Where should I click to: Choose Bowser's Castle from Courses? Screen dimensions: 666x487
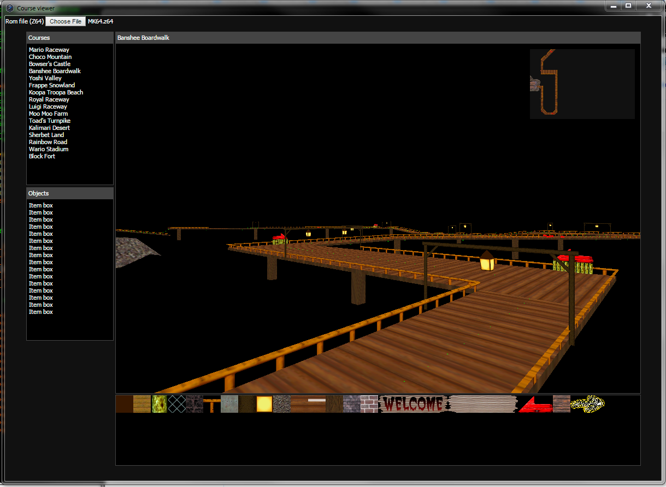pos(50,64)
